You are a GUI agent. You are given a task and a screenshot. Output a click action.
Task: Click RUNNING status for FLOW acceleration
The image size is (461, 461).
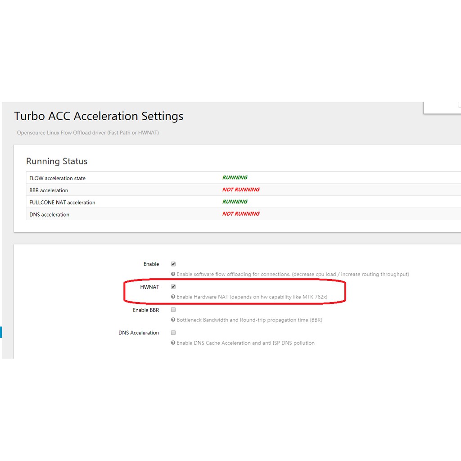[235, 177]
